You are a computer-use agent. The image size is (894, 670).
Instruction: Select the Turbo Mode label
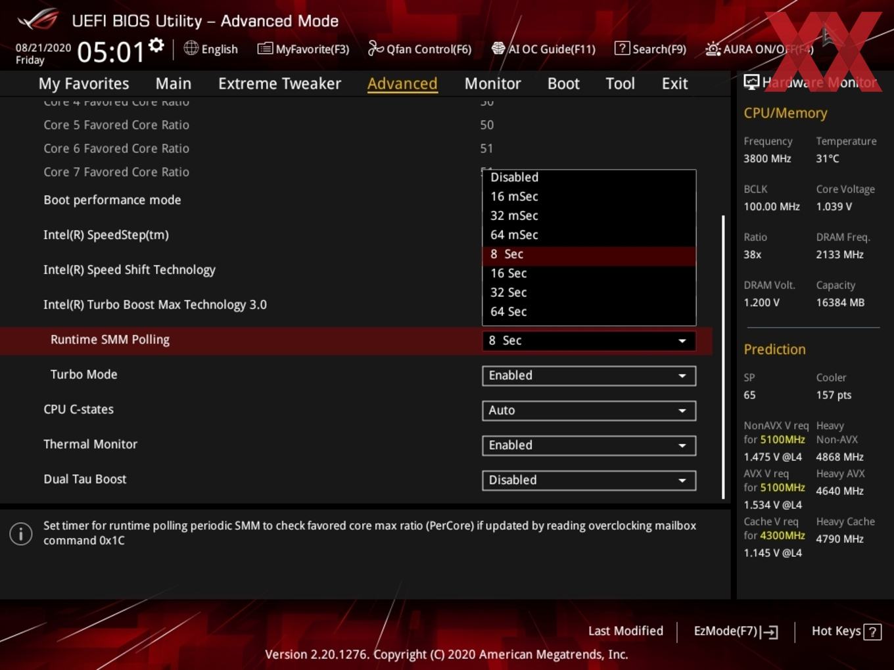pos(84,374)
